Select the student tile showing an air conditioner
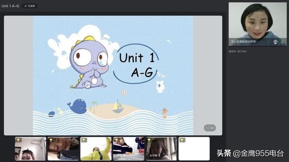This screenshot has height=162, width=289. tap(30, 148)
